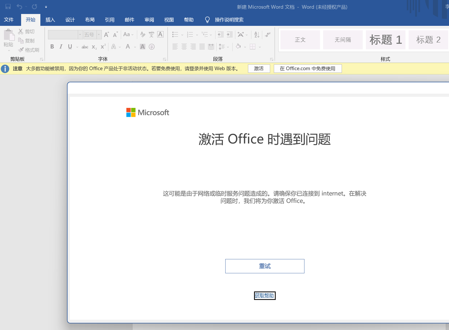Toggle subscript formatting
Viewport: 449px width, 330px height.
tap(94, 47)
